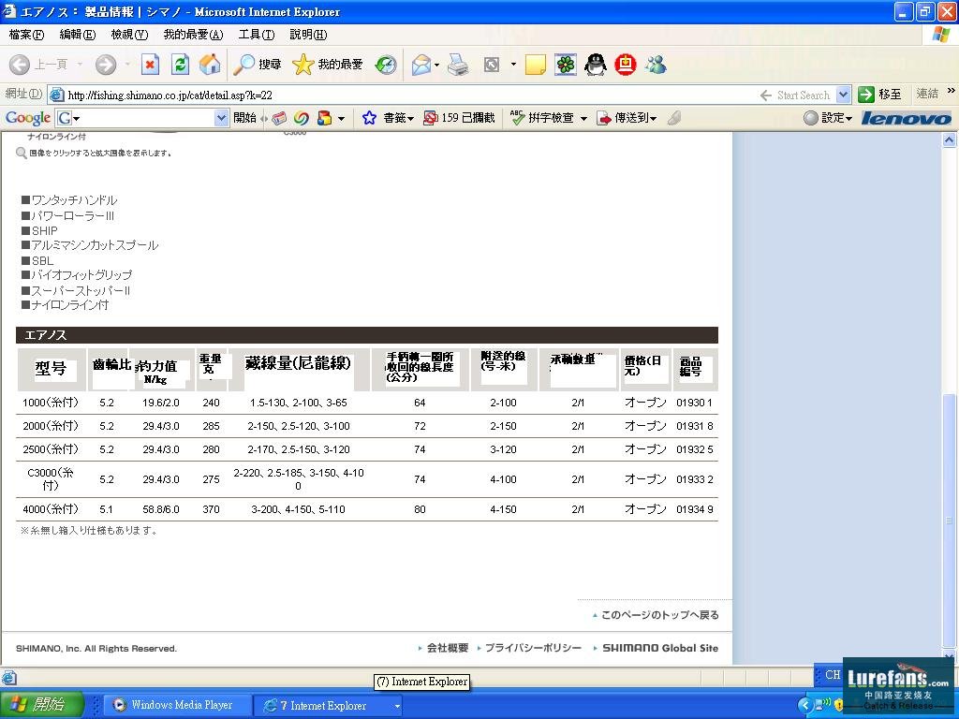
Task: Click the Windows Messenger icon
Action: coord(656,65)
